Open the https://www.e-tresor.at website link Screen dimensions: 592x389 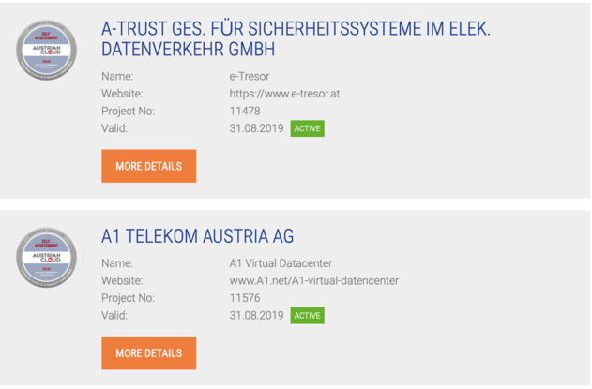click(x=284, y=94)
